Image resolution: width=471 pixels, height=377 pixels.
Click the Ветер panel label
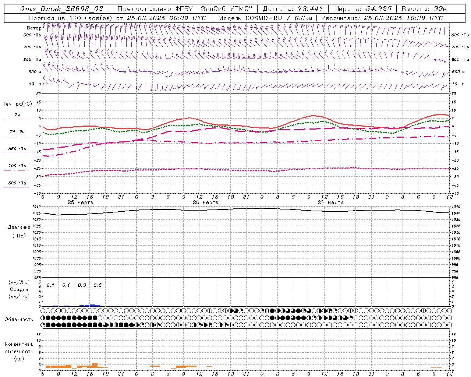[34, 28]
